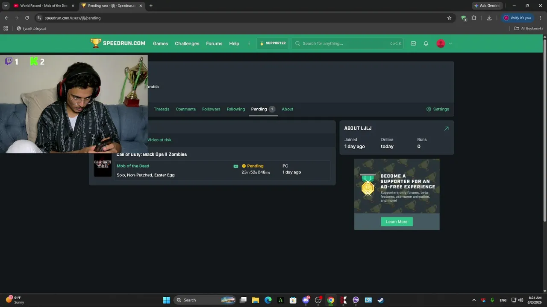547x307 pixels.
Task: Click the ENG language indicator
Action: (503, 300)
